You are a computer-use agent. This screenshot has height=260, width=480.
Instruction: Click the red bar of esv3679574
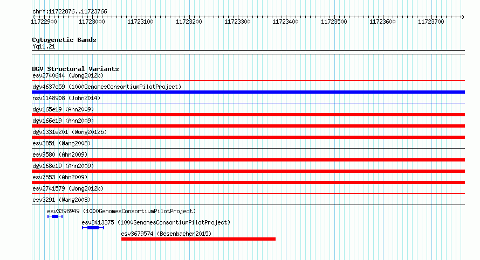[x=198, y=239]
